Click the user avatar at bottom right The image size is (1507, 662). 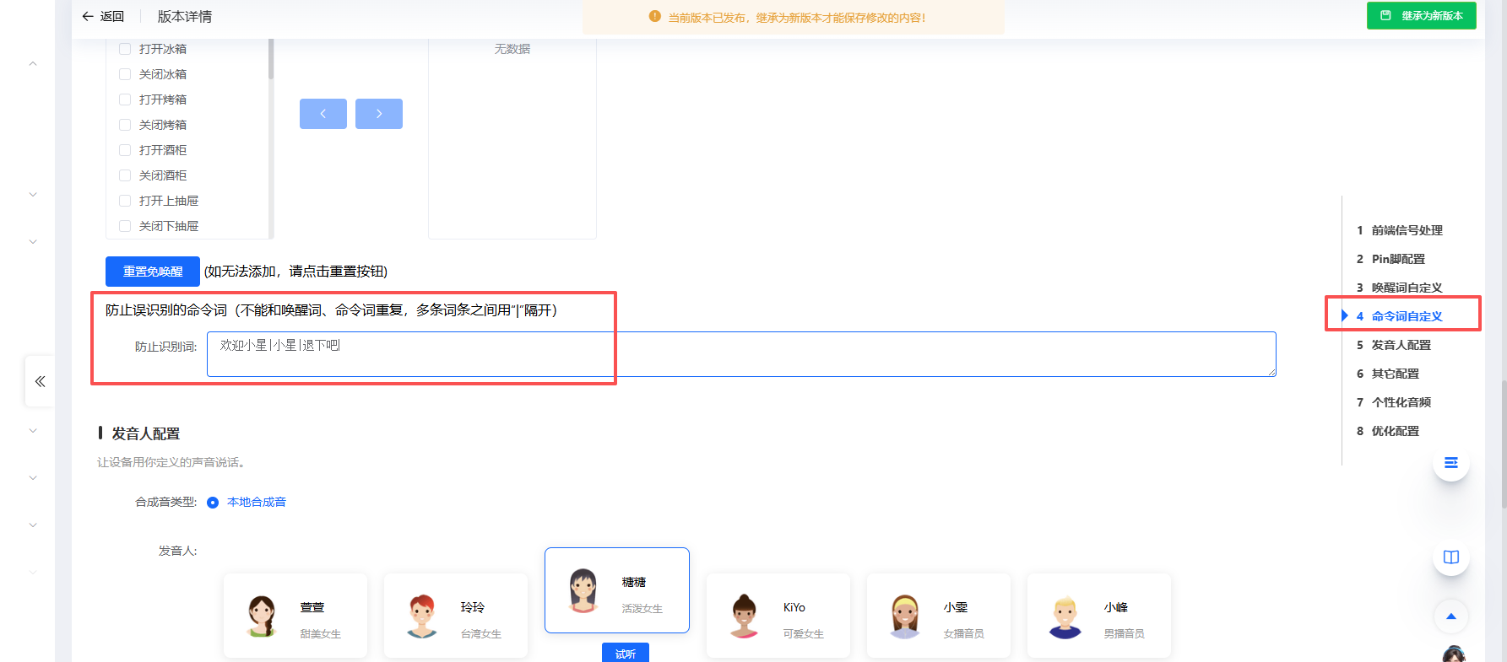coord(1454,654)
